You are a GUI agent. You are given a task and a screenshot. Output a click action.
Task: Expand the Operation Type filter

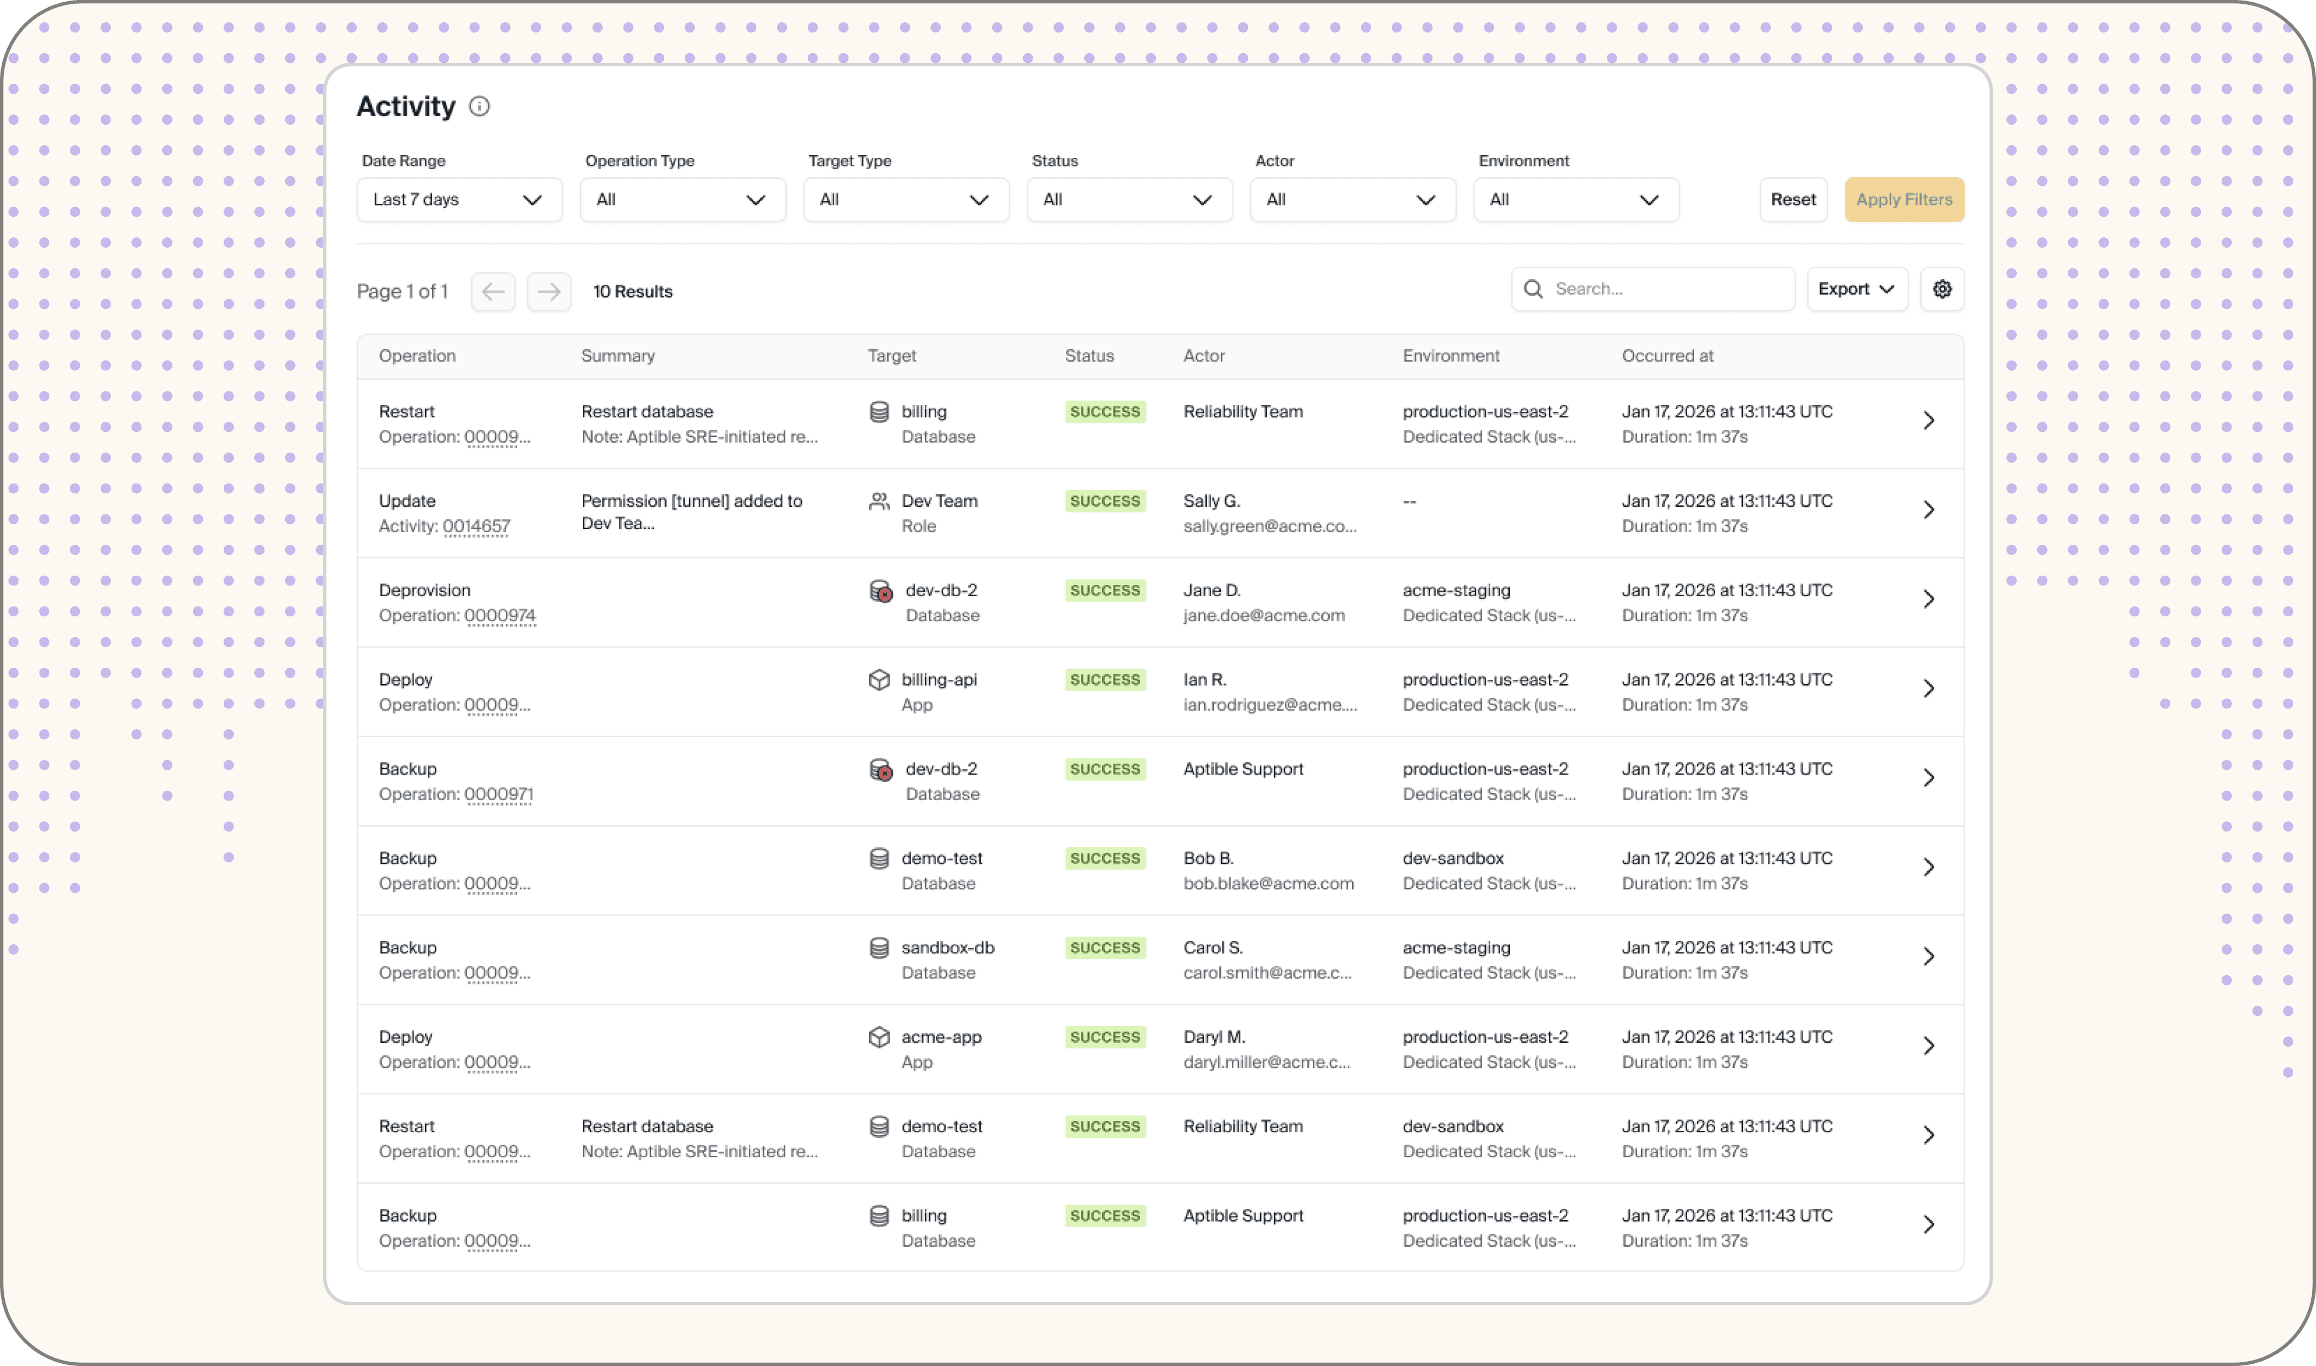click(x=682, y=199)
